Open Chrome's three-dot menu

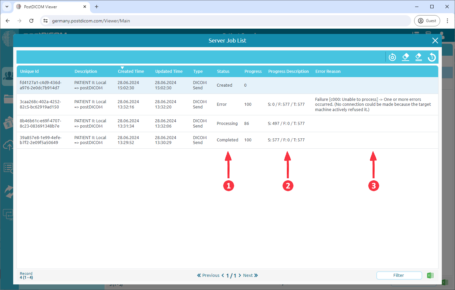[x=447, y=20]
